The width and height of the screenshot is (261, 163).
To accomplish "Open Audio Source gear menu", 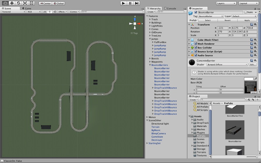I will (x=255, y=55).
